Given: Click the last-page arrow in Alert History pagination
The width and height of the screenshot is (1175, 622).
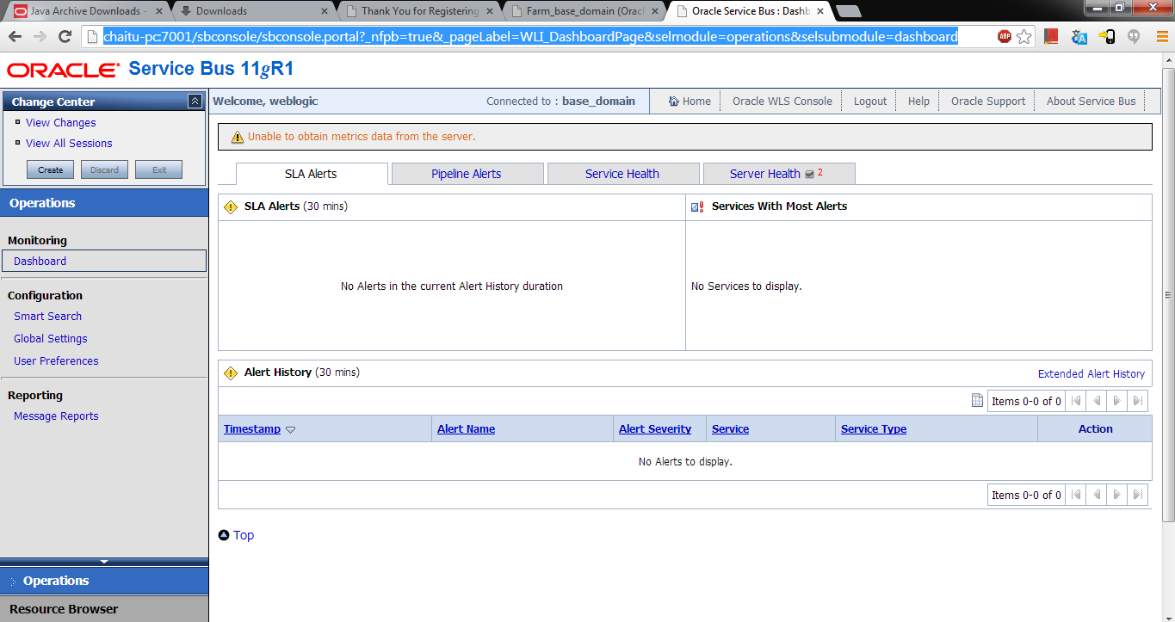Looking at the screenshot, I should coord(1136,400).
